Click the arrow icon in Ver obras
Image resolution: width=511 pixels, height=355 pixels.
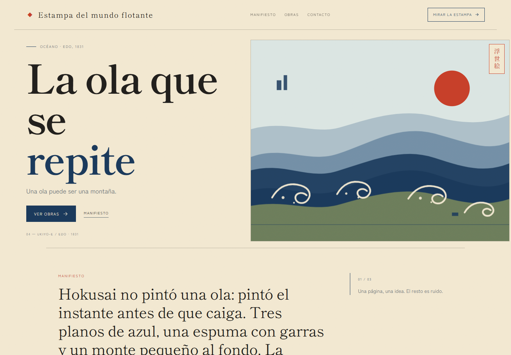(65, 214)
